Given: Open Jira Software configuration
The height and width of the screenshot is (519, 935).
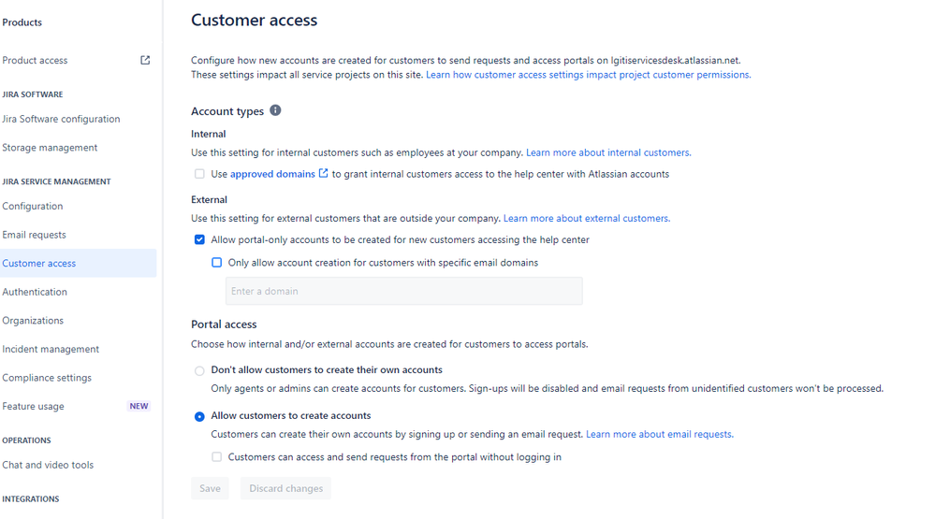Looking at the screenshot, I should 61,119.
